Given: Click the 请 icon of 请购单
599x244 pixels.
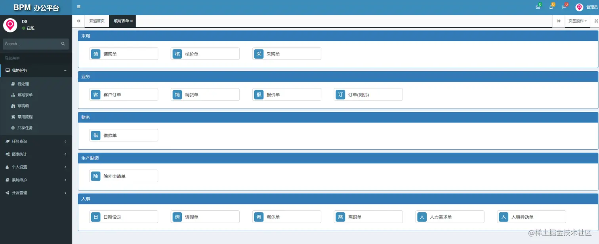Looking at the screenshot, I should click(95, 54).
